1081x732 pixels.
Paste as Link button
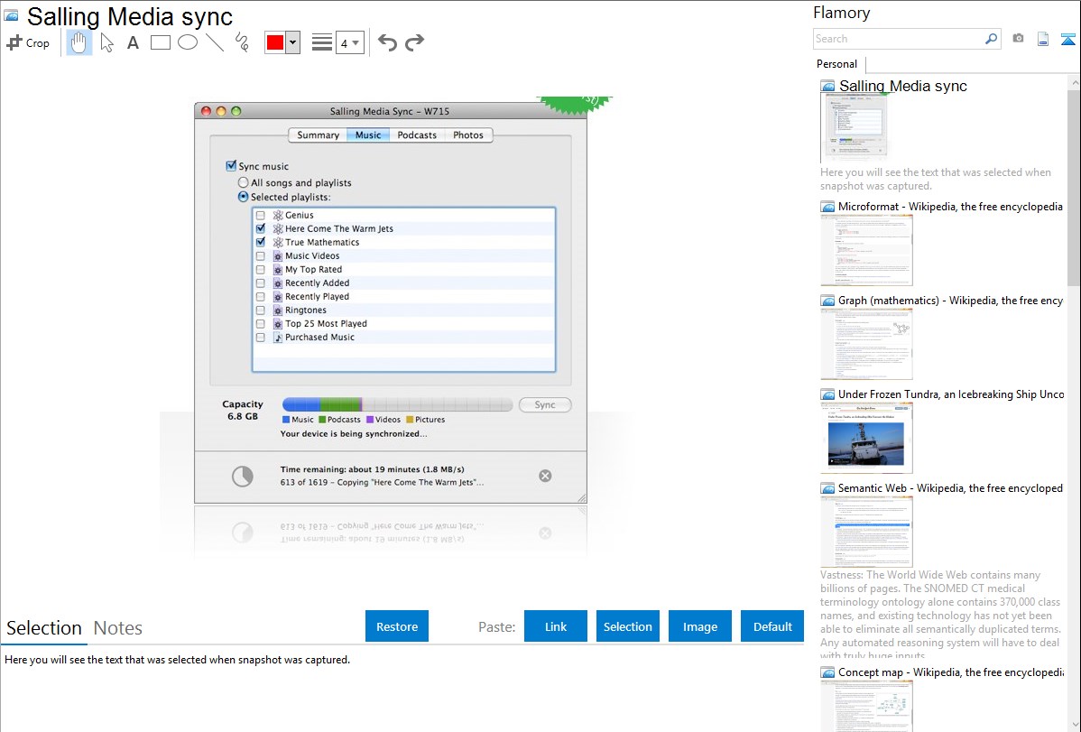tap(556, 626)
